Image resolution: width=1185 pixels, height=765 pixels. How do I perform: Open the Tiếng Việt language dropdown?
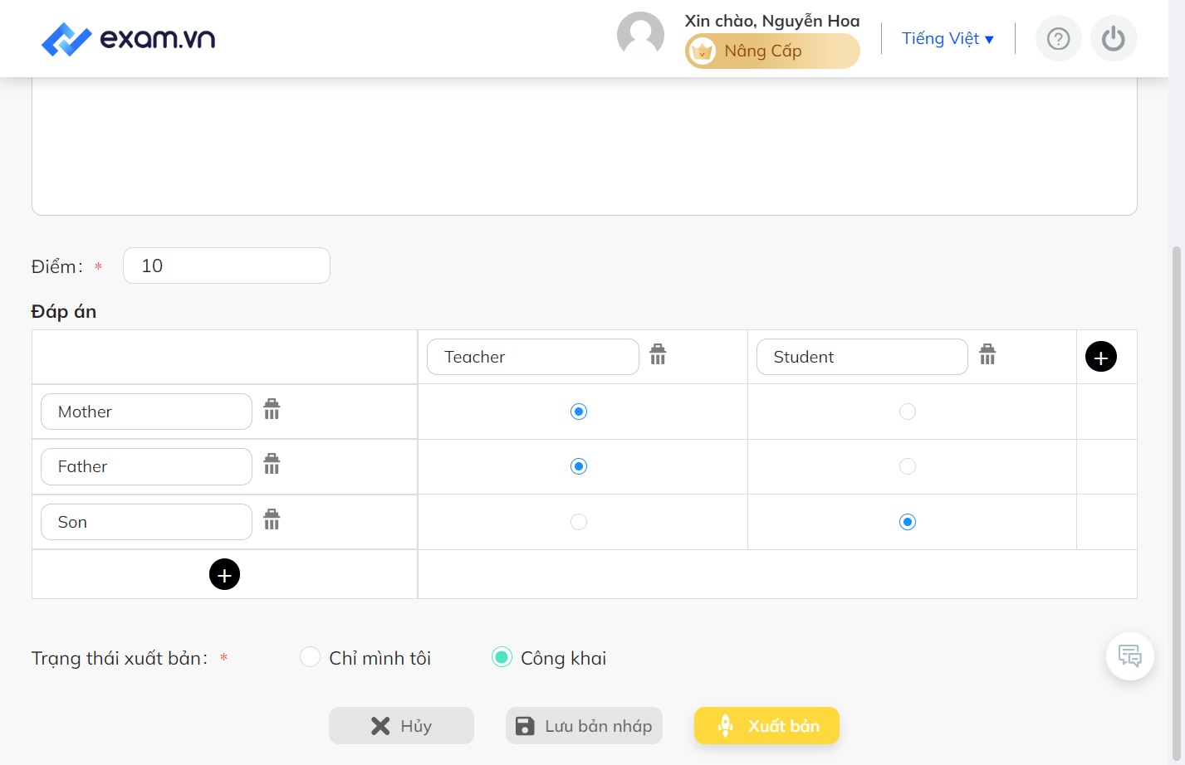[948, 39]
